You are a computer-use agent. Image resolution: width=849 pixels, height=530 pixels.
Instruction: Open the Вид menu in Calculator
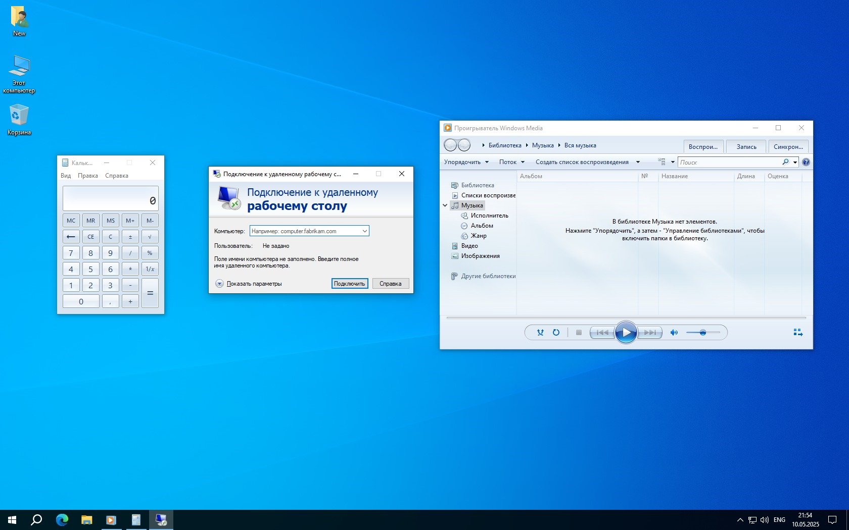66,176
